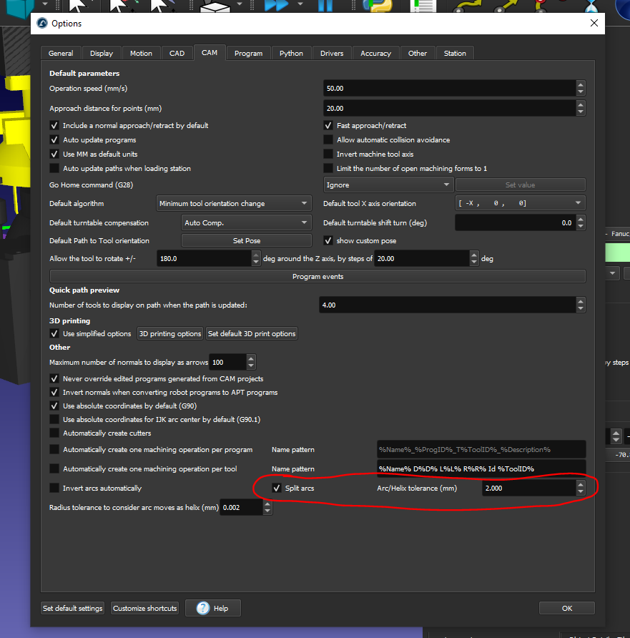Enable Allow automatic collision avoidance
Viewport: 630px width, 638px height.
click(329, 140)
